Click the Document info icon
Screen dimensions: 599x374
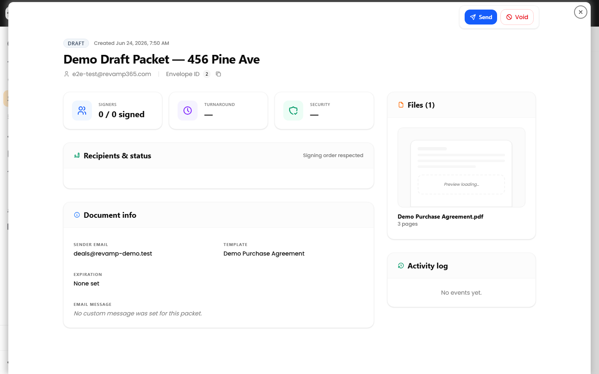coord(77,215)
